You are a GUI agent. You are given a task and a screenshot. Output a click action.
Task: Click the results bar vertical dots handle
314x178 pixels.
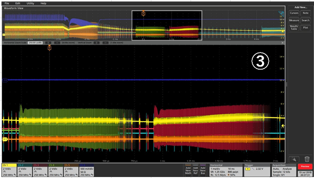tap(287, 84)
